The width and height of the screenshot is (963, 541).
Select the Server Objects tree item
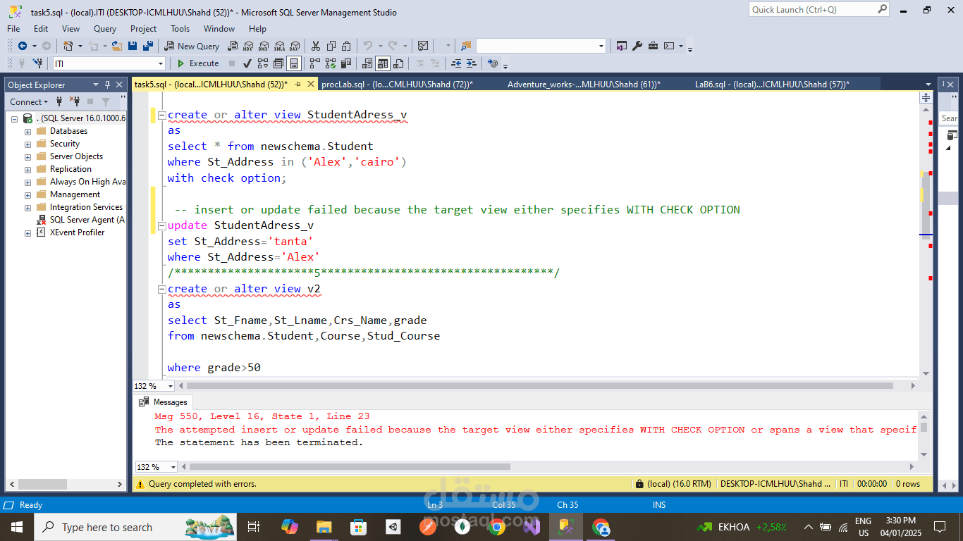[76, 156]
